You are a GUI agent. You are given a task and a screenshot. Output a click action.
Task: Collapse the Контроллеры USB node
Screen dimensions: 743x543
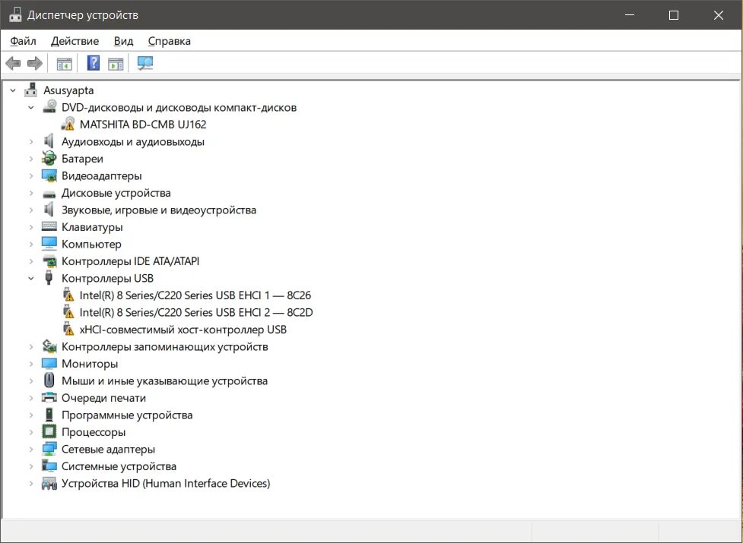[x=30, y=278]
